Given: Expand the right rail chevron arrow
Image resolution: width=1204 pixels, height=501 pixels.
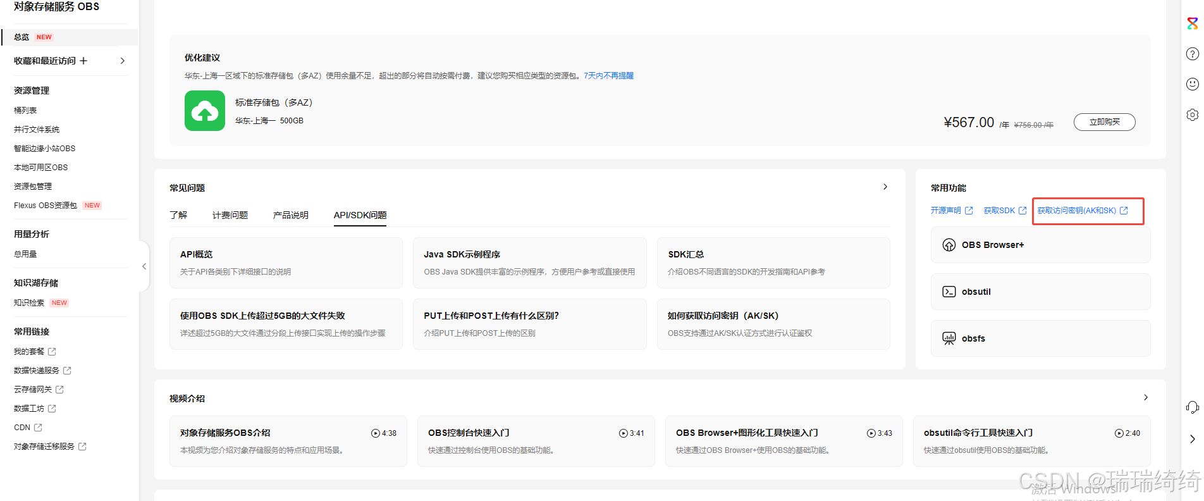Looking at the screenshot, I should pyautogui.click(x=1192, y=439).
